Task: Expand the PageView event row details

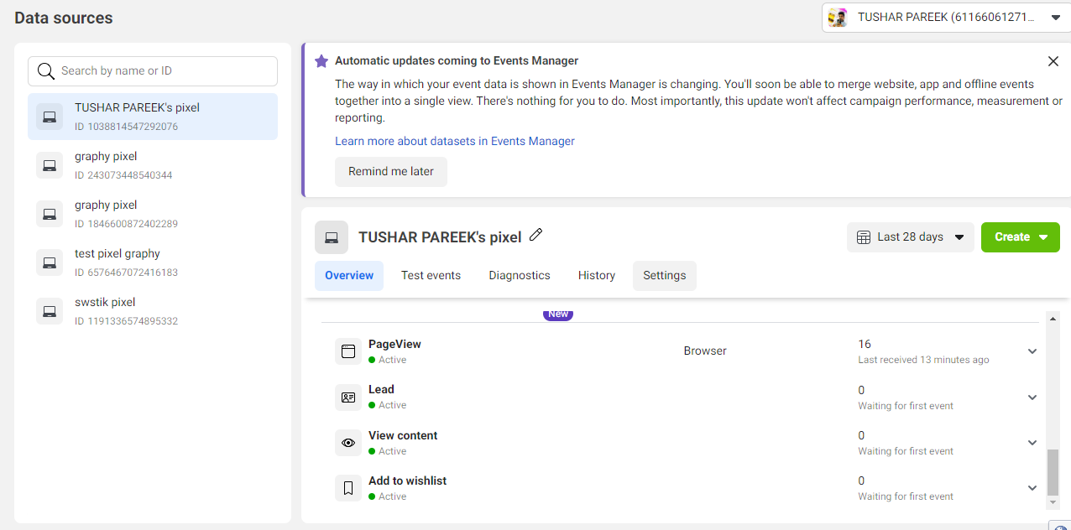Action: [x=1032, y=351]
